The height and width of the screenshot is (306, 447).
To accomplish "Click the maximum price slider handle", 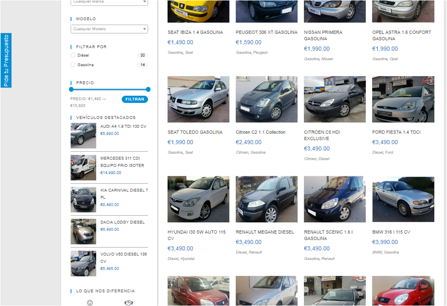I will pos(148,90).
